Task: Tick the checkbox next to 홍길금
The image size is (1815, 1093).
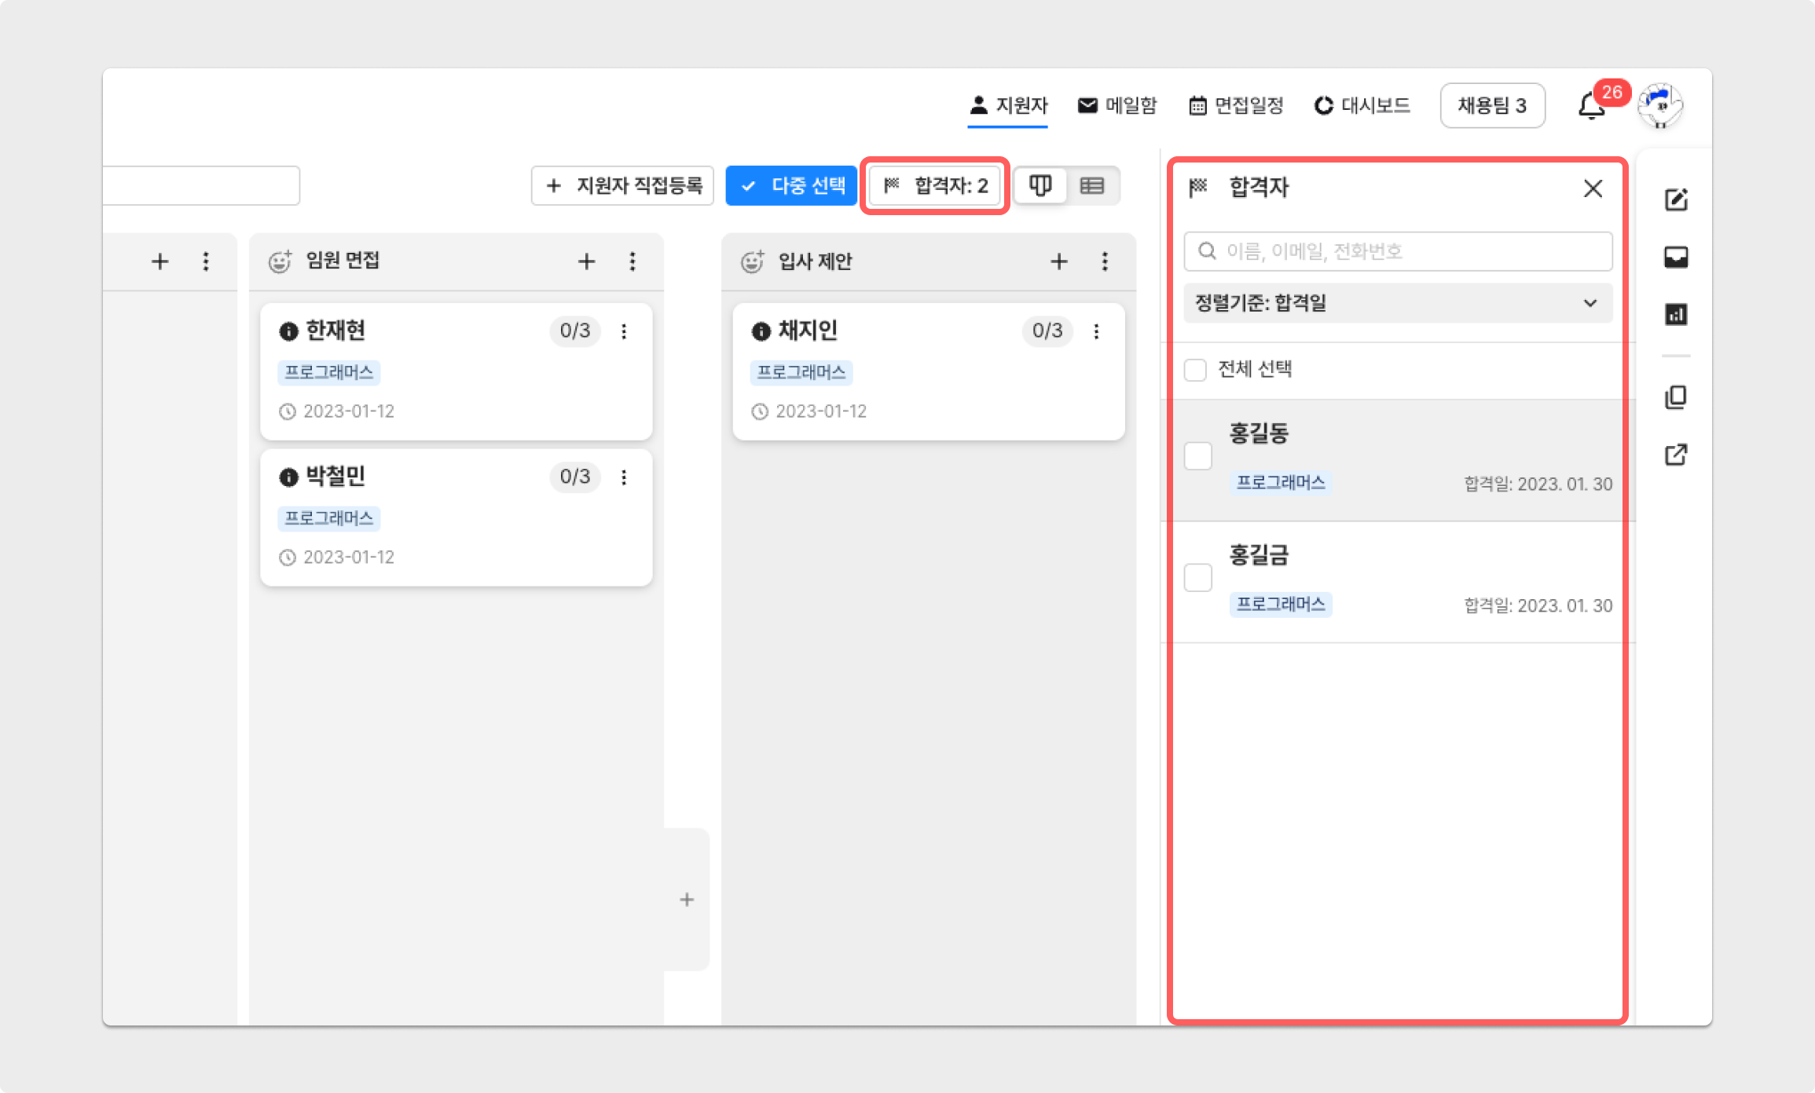Action: (1198, 578)
